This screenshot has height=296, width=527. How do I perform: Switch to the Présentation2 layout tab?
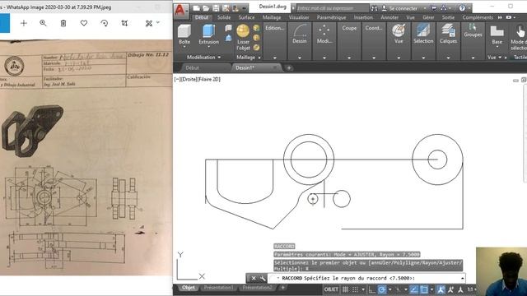pos(257,288)
